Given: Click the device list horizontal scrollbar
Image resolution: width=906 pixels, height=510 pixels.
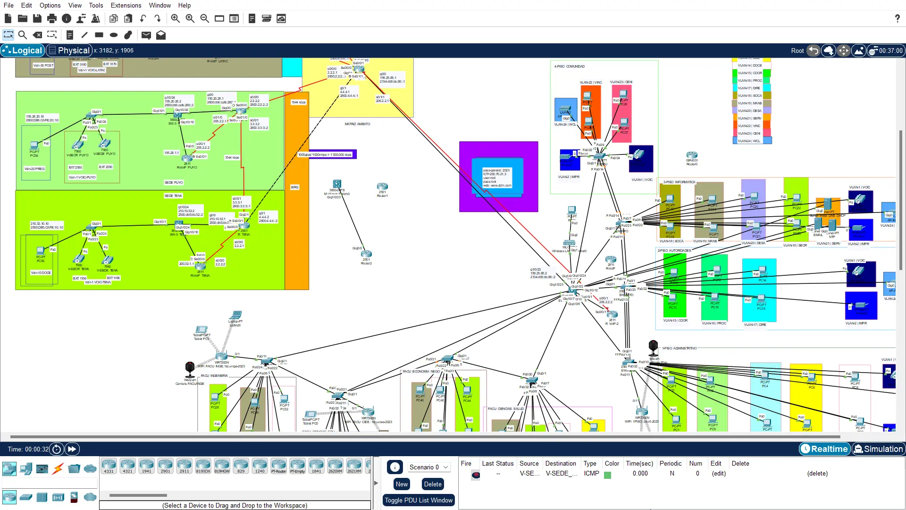Looking at the screenshot, I should [138, 495].
